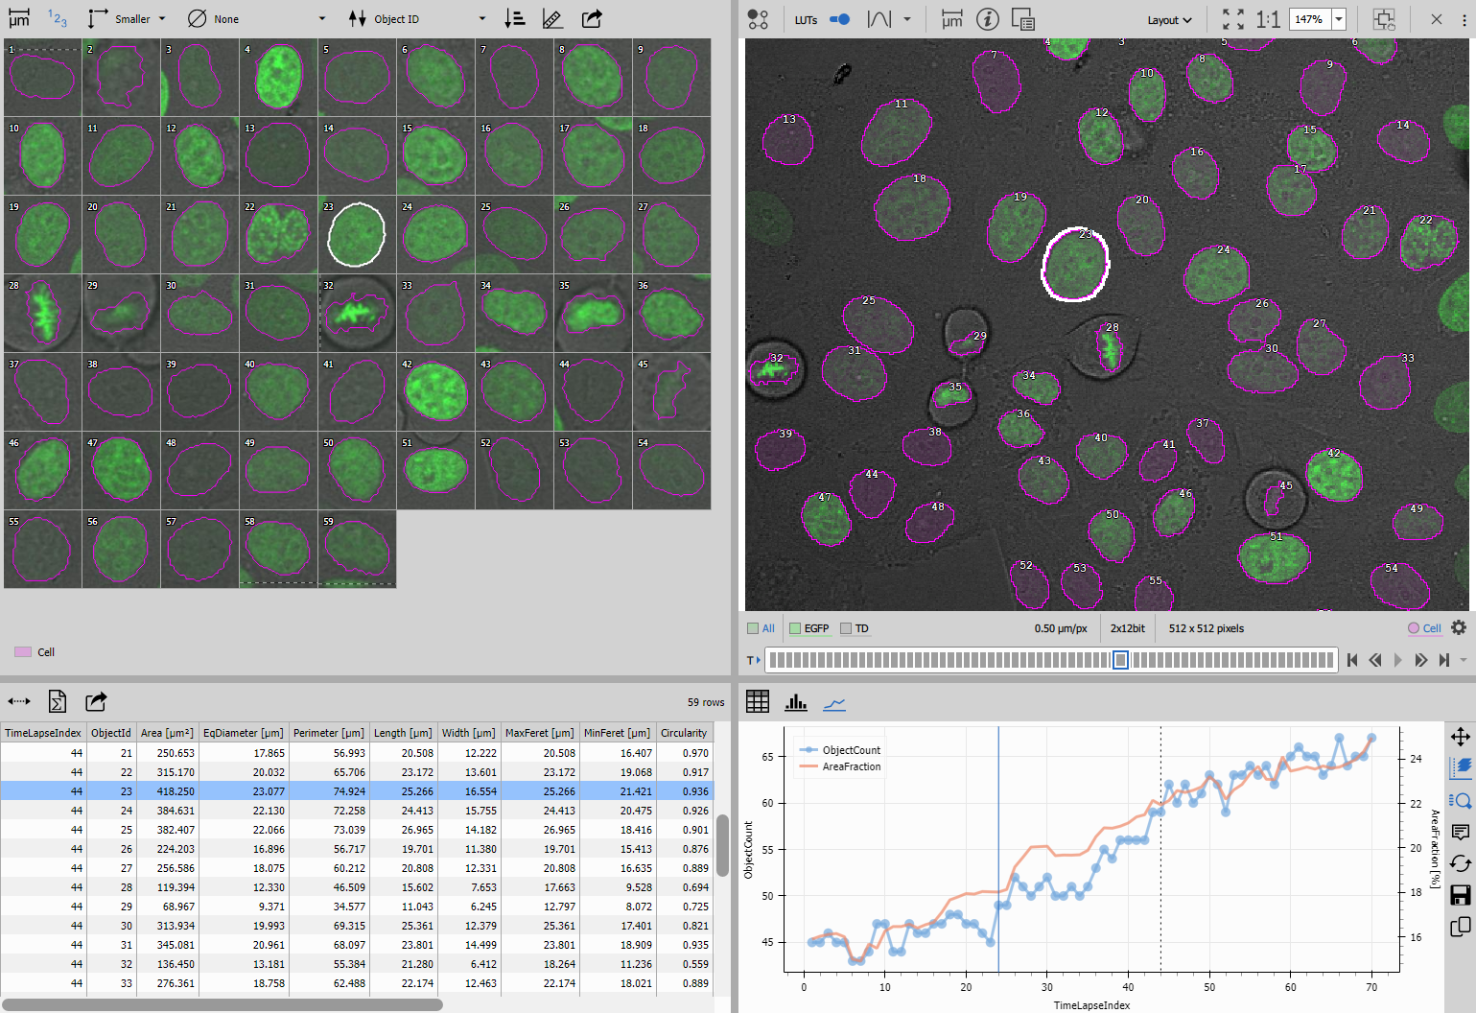Switch to histogram chart view
This screenshot has height=1013, width=1476.
tap(796, 703)
